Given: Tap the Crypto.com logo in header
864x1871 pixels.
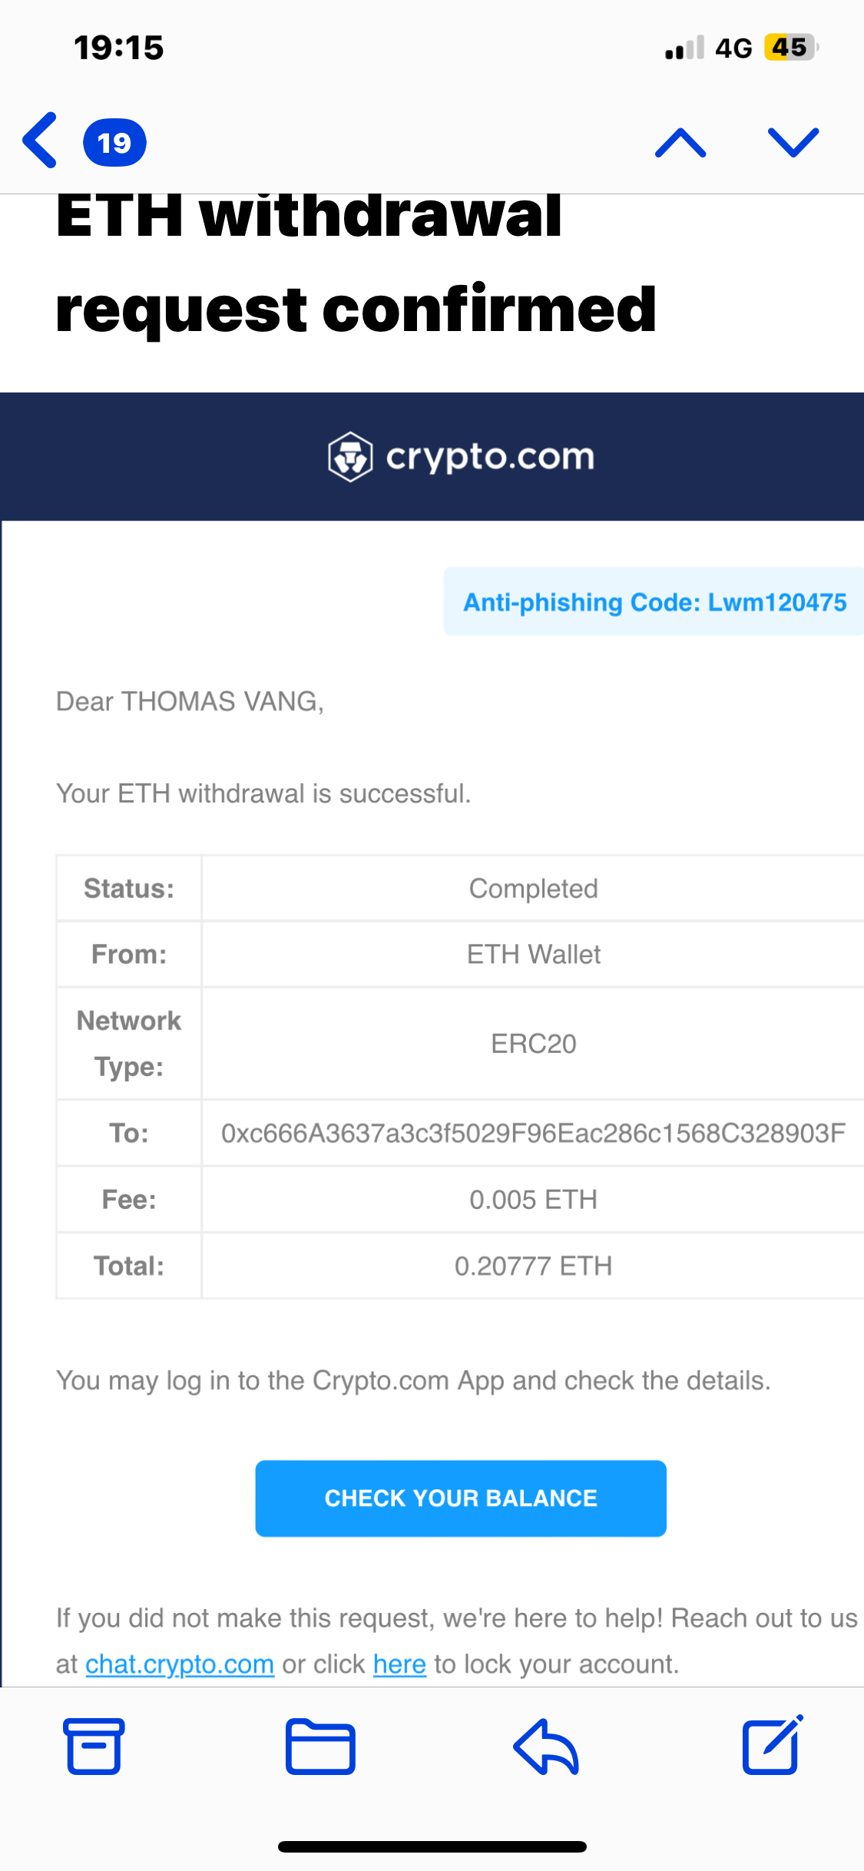Looking at the screenshot, I should pyautogui.click(x=461, y=457).
